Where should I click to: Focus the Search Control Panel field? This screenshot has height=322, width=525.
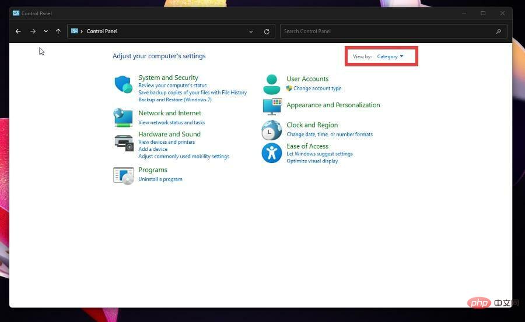(393, 31)
